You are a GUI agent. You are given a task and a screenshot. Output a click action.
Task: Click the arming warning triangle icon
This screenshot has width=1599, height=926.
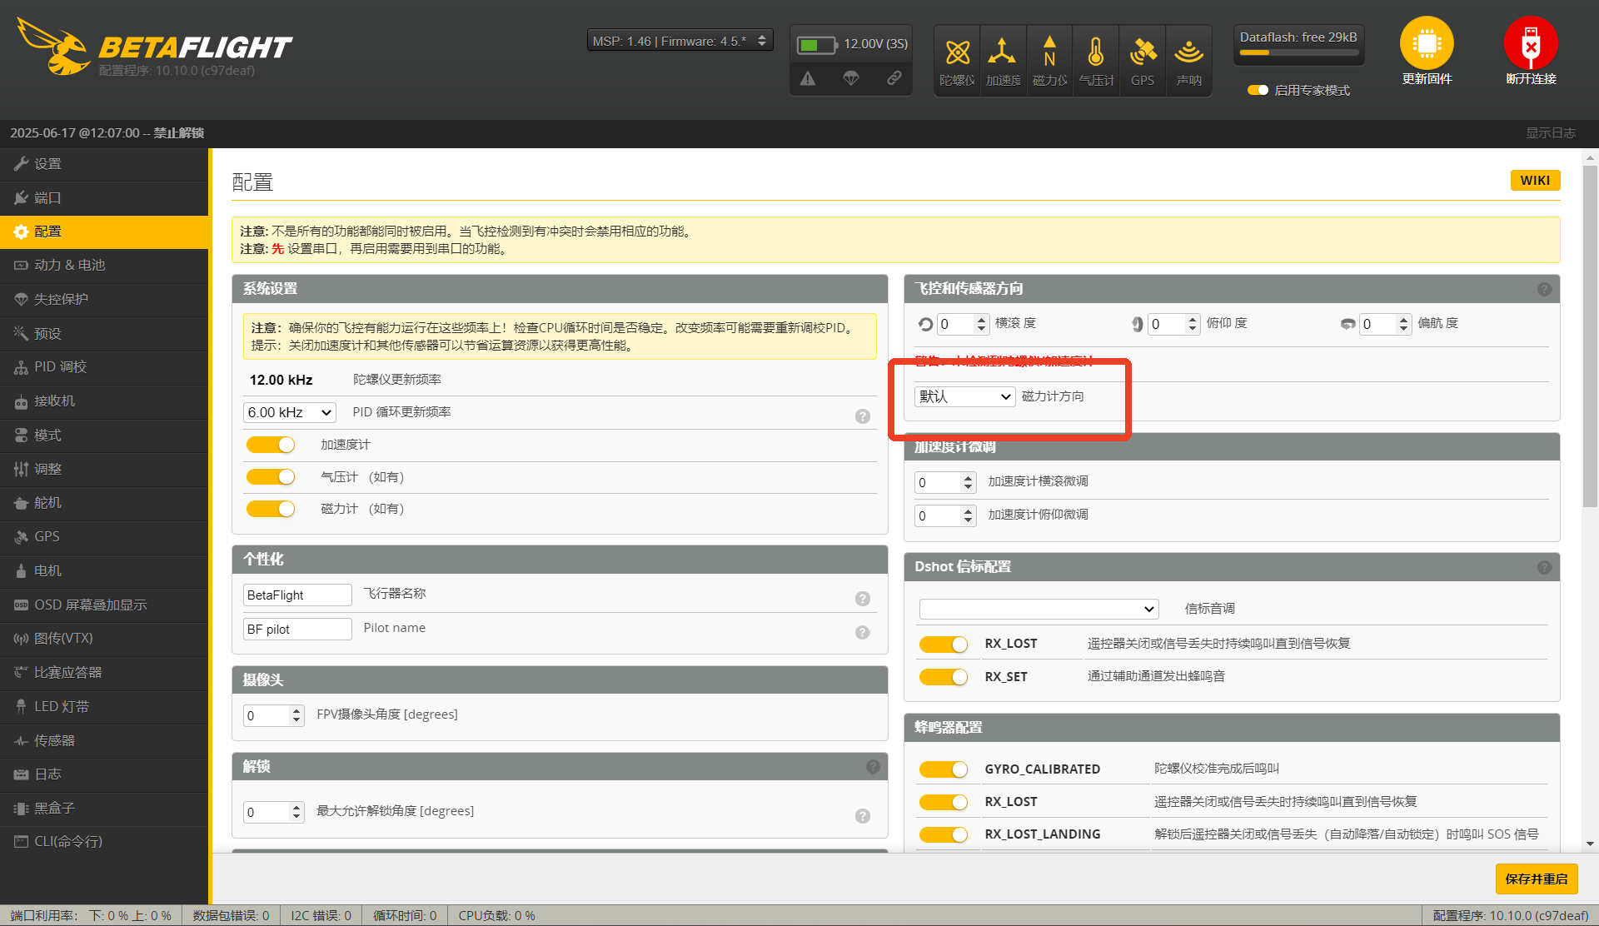[808, 78]
